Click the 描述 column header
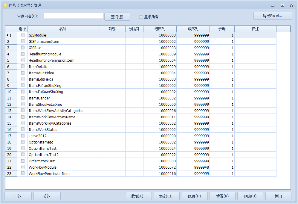The height and width of the screenshot is (204, 298). tap(255, 29)
